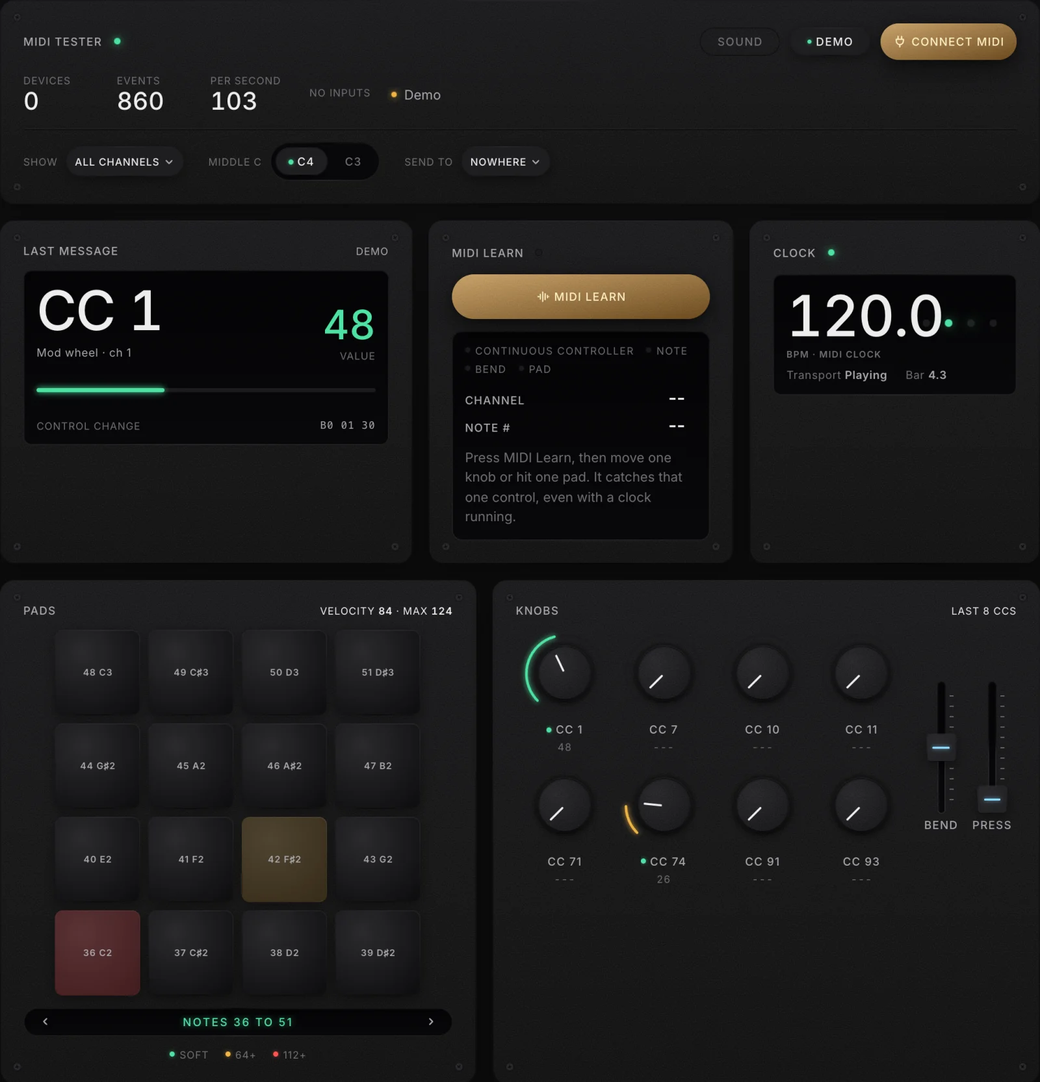Click the CC 71 knob
1040x1082 pixels.
[x=564, y=805]
